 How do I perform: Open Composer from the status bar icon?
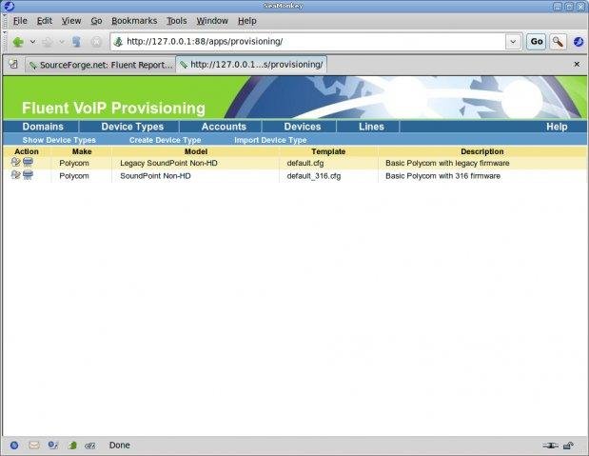pos(53,446)
